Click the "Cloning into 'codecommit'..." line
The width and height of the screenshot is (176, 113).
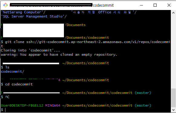(x=30, y=50)
